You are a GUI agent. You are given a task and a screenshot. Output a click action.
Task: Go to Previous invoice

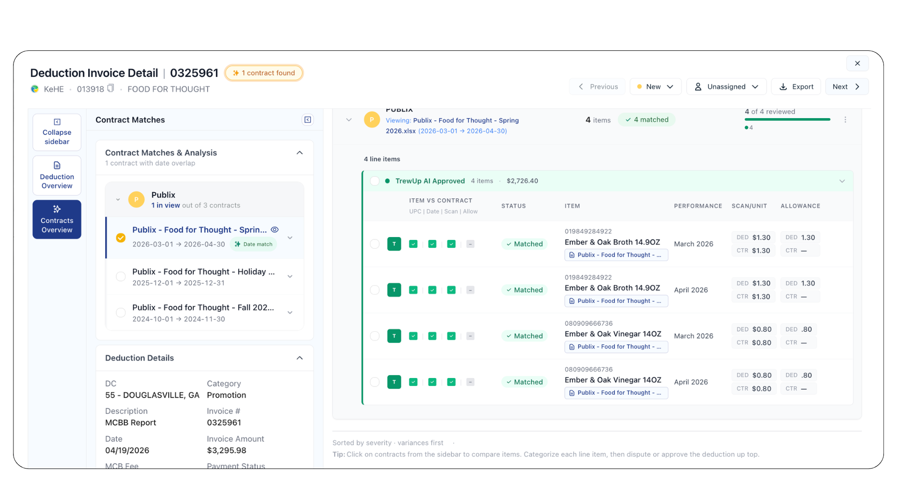click(x=597, y=87)
